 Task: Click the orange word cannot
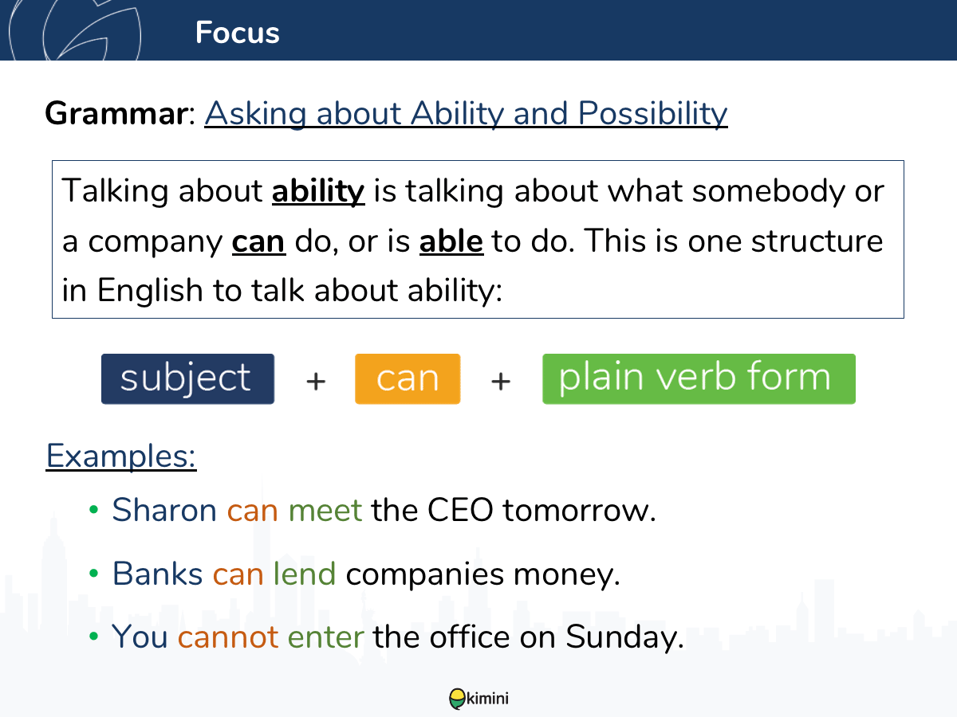pyautogui.click(x=228, y=637)
